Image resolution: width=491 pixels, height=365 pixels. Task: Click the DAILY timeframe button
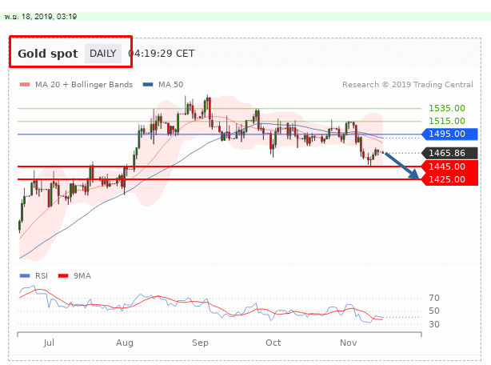tap(102, 54)
